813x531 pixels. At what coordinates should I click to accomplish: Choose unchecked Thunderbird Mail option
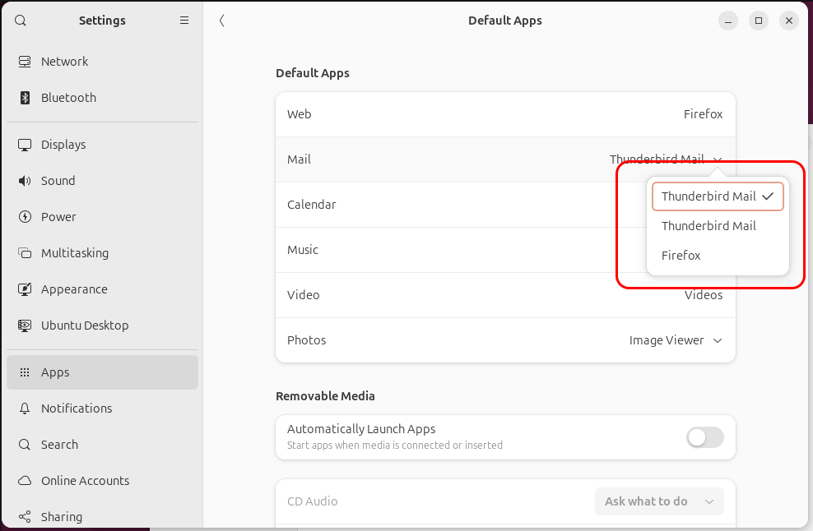click(718, 226)
